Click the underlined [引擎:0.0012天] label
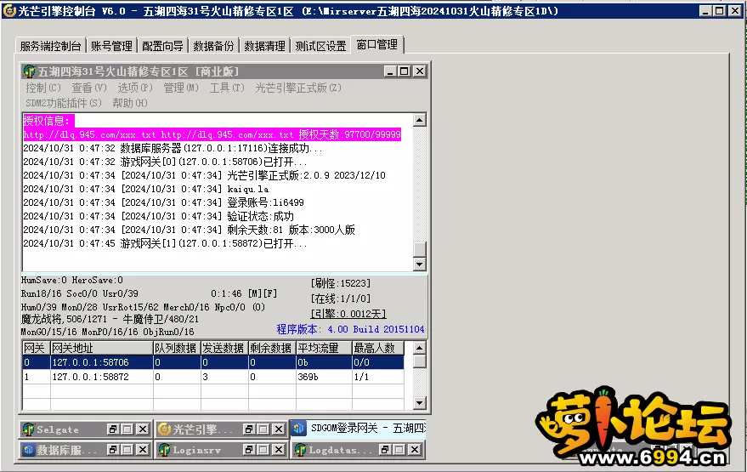Screen dimensions: 747x472 pyautogui.click(x=348, y=314)
